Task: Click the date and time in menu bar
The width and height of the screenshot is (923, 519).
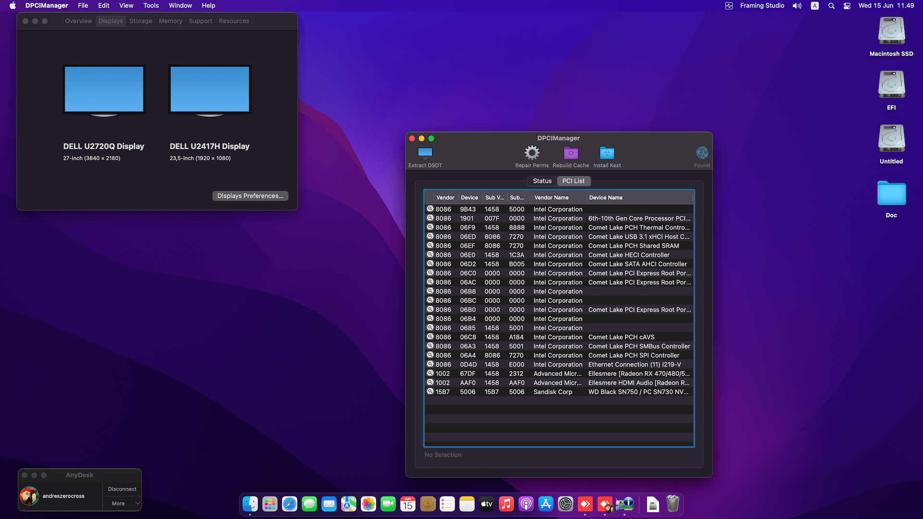Action: (886, 6)
